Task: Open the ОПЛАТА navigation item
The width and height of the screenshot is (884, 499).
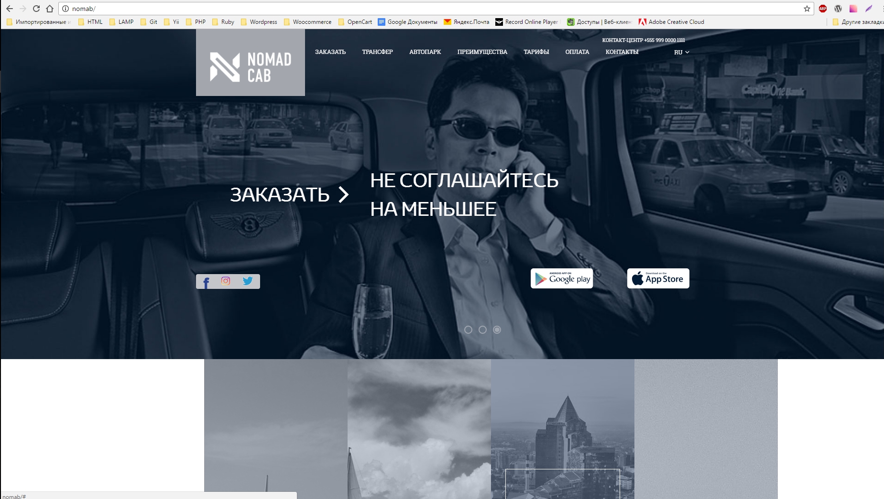Action: pyautogui.click(x=578, y=52)
